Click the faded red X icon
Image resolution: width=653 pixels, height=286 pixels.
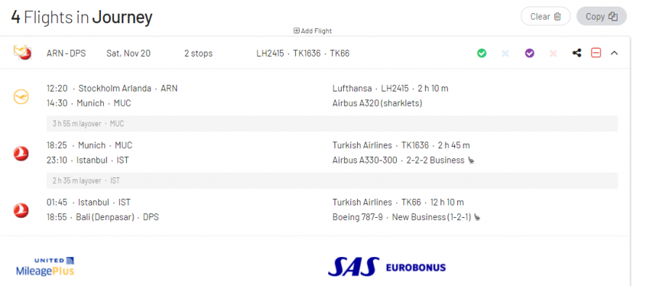coord(553,54)
